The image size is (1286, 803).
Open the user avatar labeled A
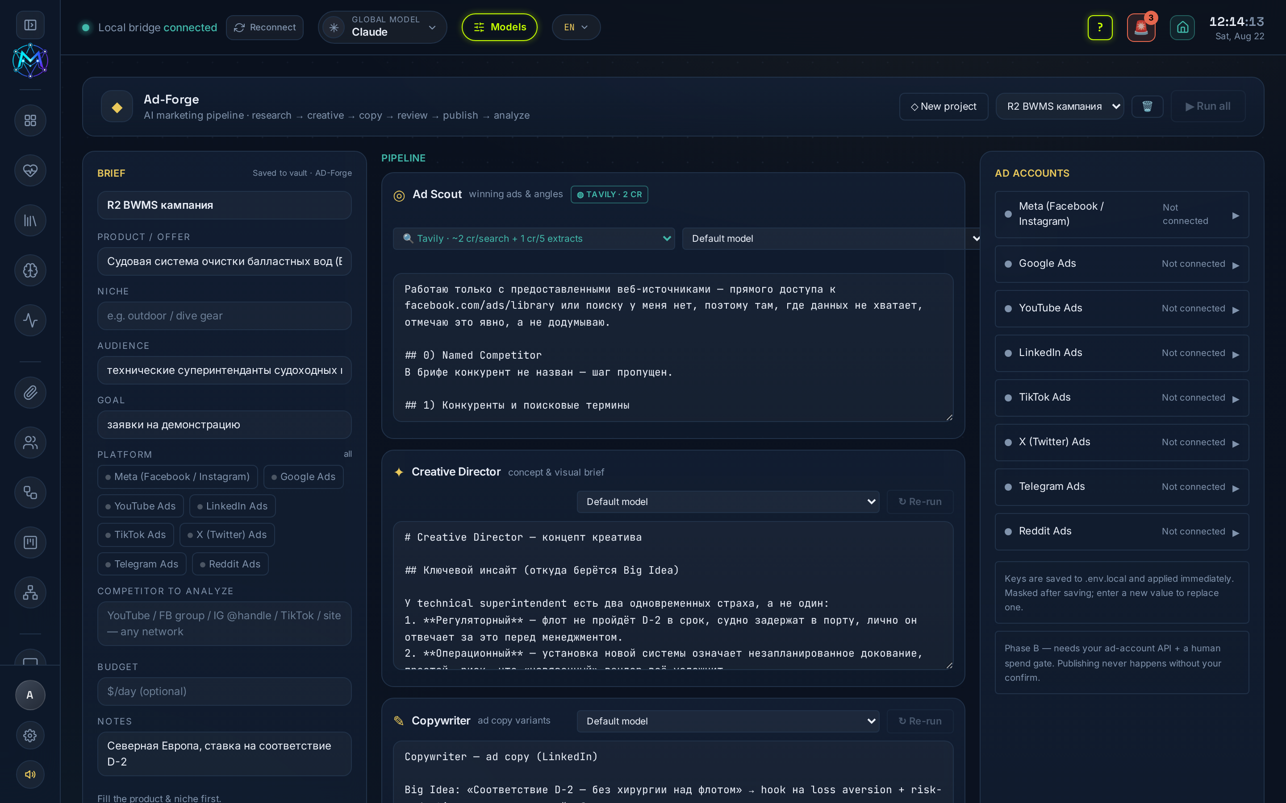30,695
